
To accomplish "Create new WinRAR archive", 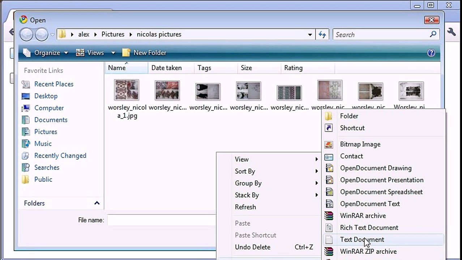I will click(x=383, y=216).
